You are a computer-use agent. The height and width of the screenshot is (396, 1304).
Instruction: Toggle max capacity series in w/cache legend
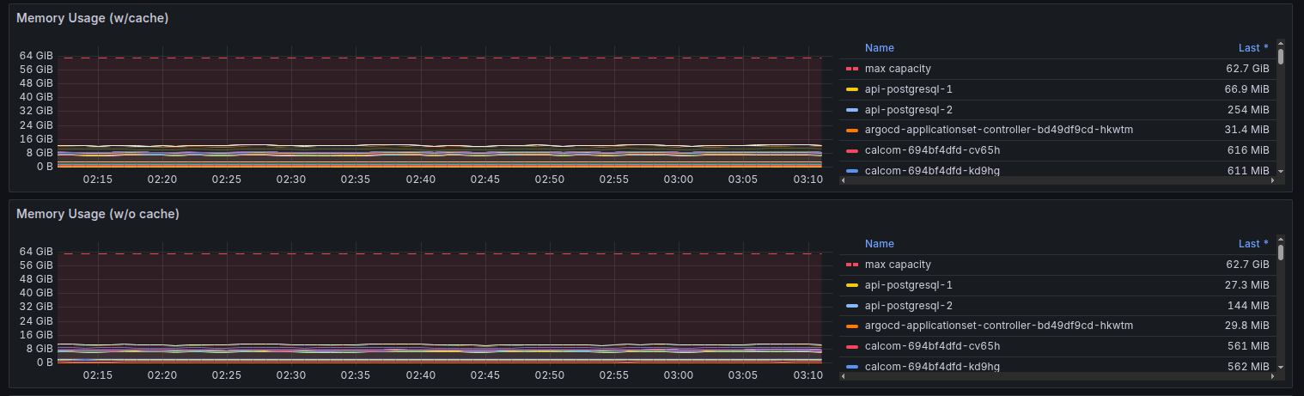click(x=898, y=69)
